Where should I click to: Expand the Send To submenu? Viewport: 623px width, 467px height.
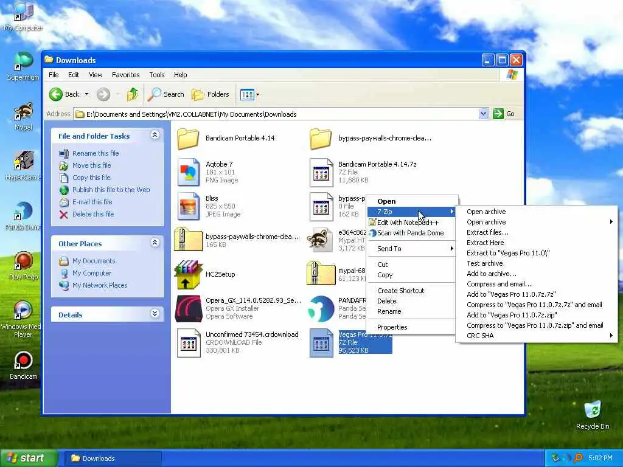(411, 249)
